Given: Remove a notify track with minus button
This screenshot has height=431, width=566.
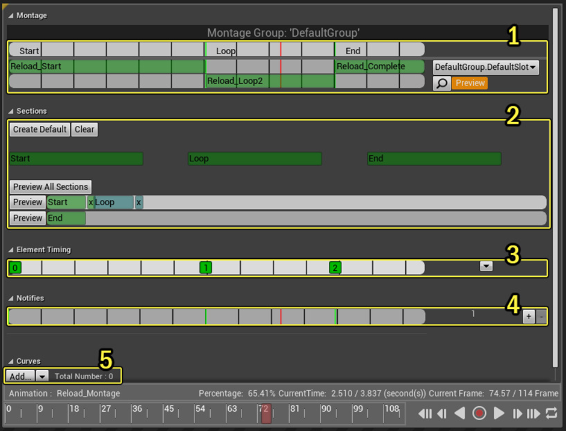Looking at the screenshot, I should 541,317.
